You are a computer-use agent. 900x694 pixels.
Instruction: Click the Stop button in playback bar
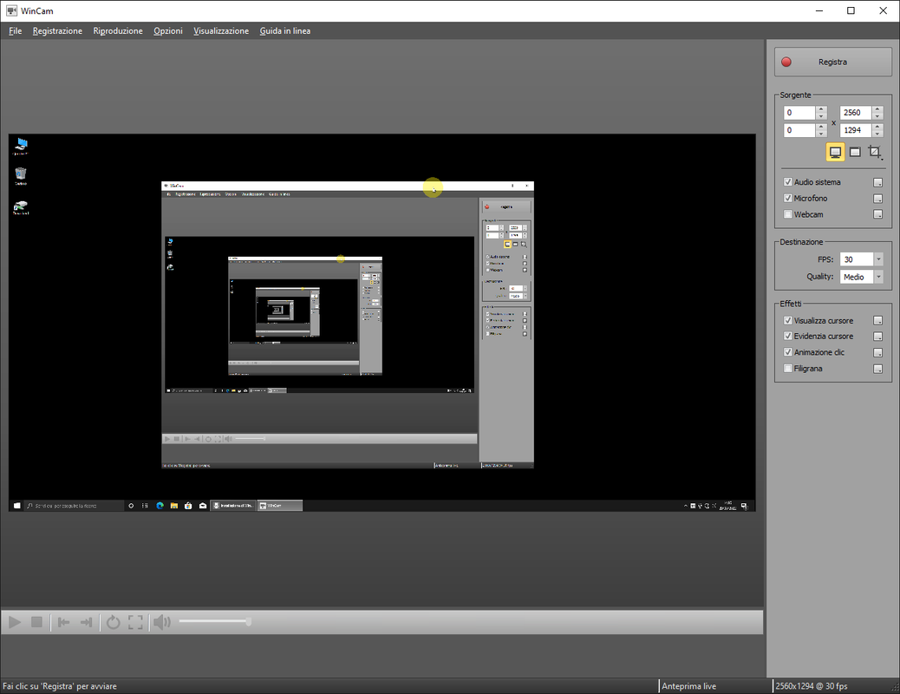36,622
